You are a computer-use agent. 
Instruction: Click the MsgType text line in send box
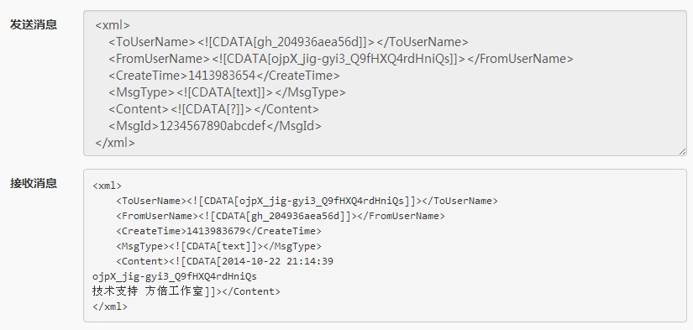(x=227, y=92)
